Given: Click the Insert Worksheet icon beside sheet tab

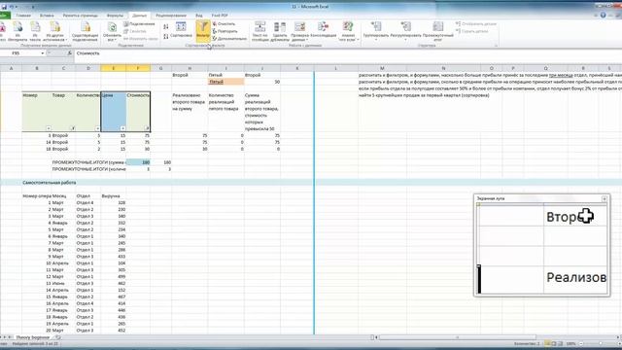Looking at the screenshot, I should pyautogui.click(x=58, y=337).
